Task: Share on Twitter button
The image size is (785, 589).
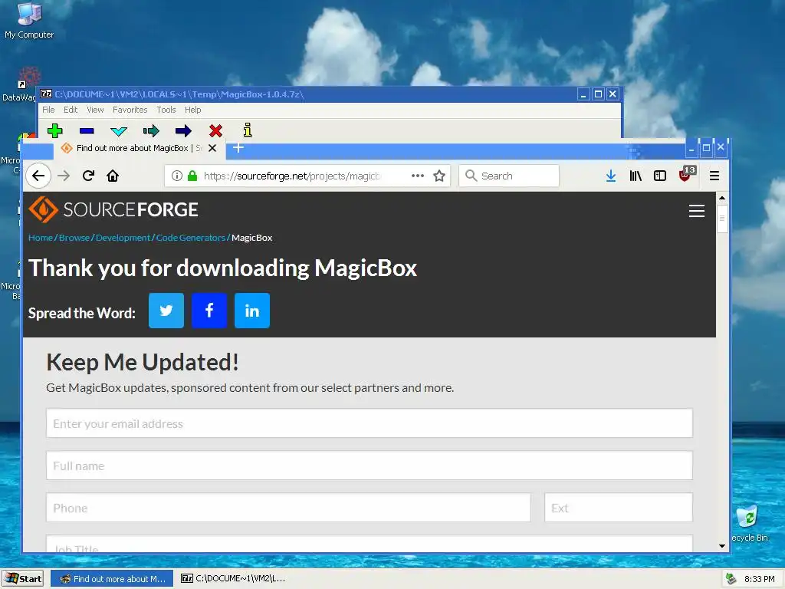Action: (x=166, y=311)
